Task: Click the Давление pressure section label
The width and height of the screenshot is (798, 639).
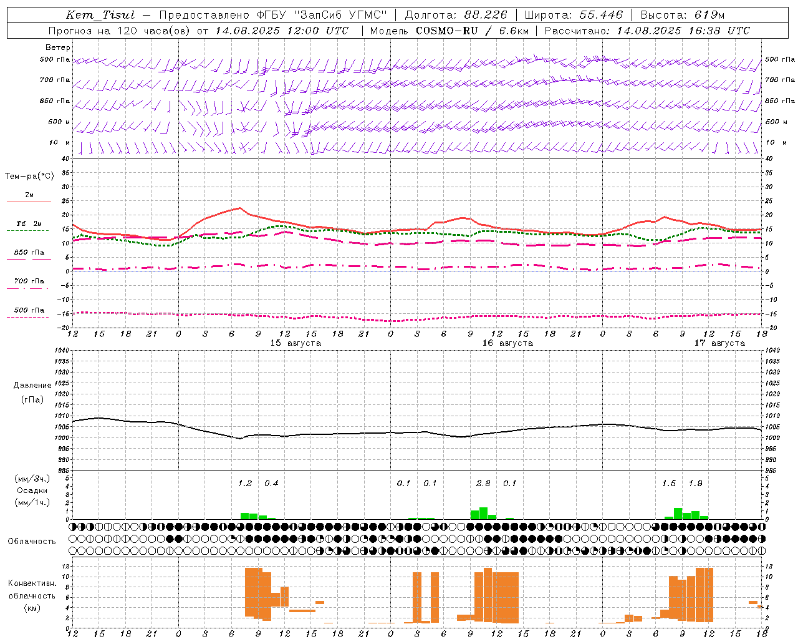Action: pyautogui.click(x=32, y=386)
